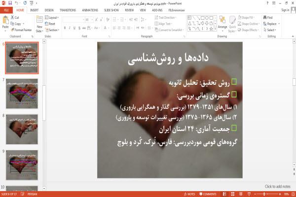The image size is (296, 197).
Task: Activate the Format Painter brush
Action: tap(12, 30)
